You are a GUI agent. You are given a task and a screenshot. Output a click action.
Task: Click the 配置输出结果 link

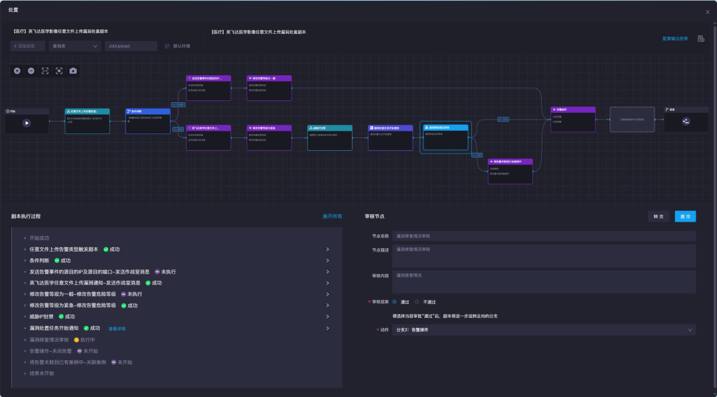click(x=675, y=39)
